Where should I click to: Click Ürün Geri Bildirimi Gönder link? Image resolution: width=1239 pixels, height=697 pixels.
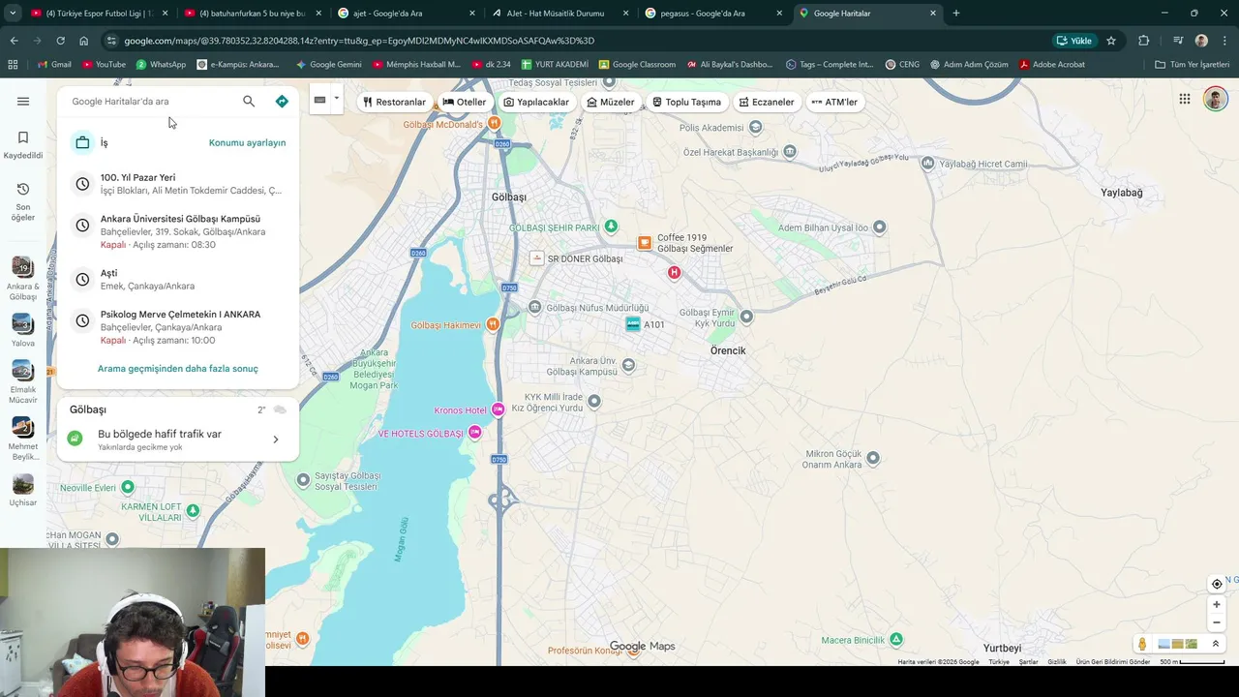pos(1113,662)
